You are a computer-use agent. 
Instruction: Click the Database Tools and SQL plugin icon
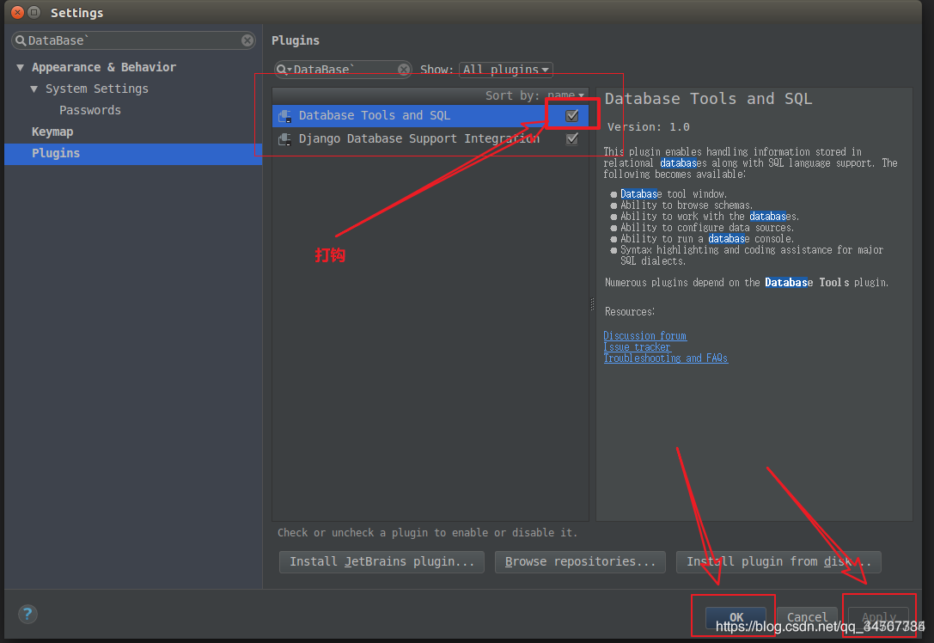coord(285,115)
